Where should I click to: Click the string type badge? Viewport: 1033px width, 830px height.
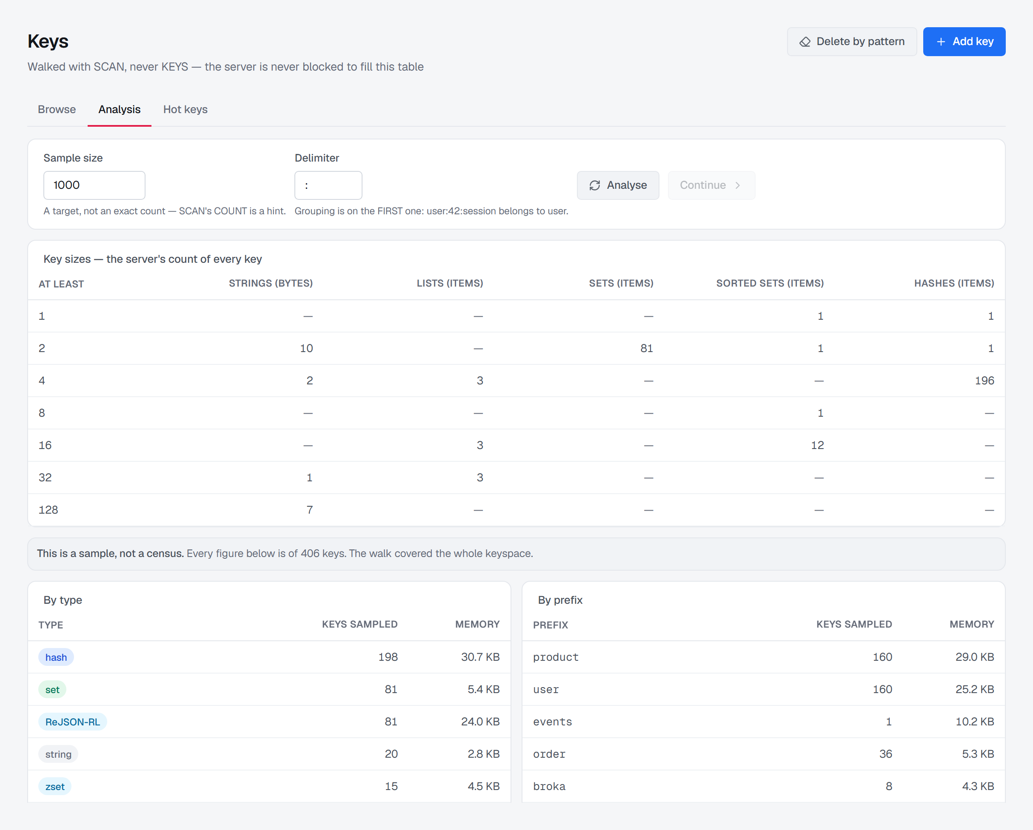58,754
